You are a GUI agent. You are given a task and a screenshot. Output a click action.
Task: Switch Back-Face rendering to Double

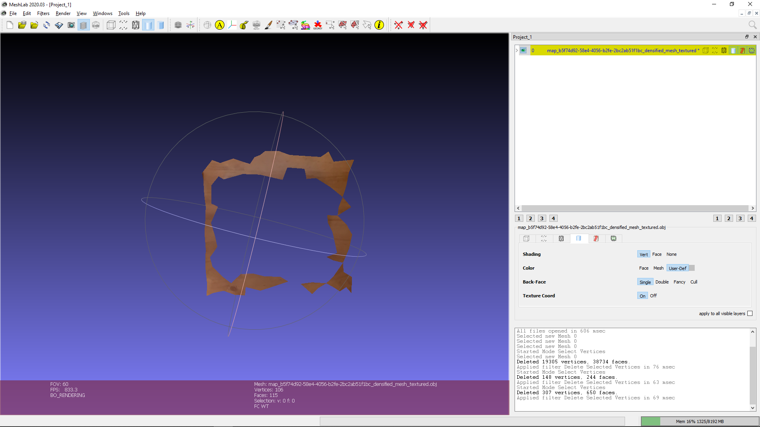tap(661, 282)
